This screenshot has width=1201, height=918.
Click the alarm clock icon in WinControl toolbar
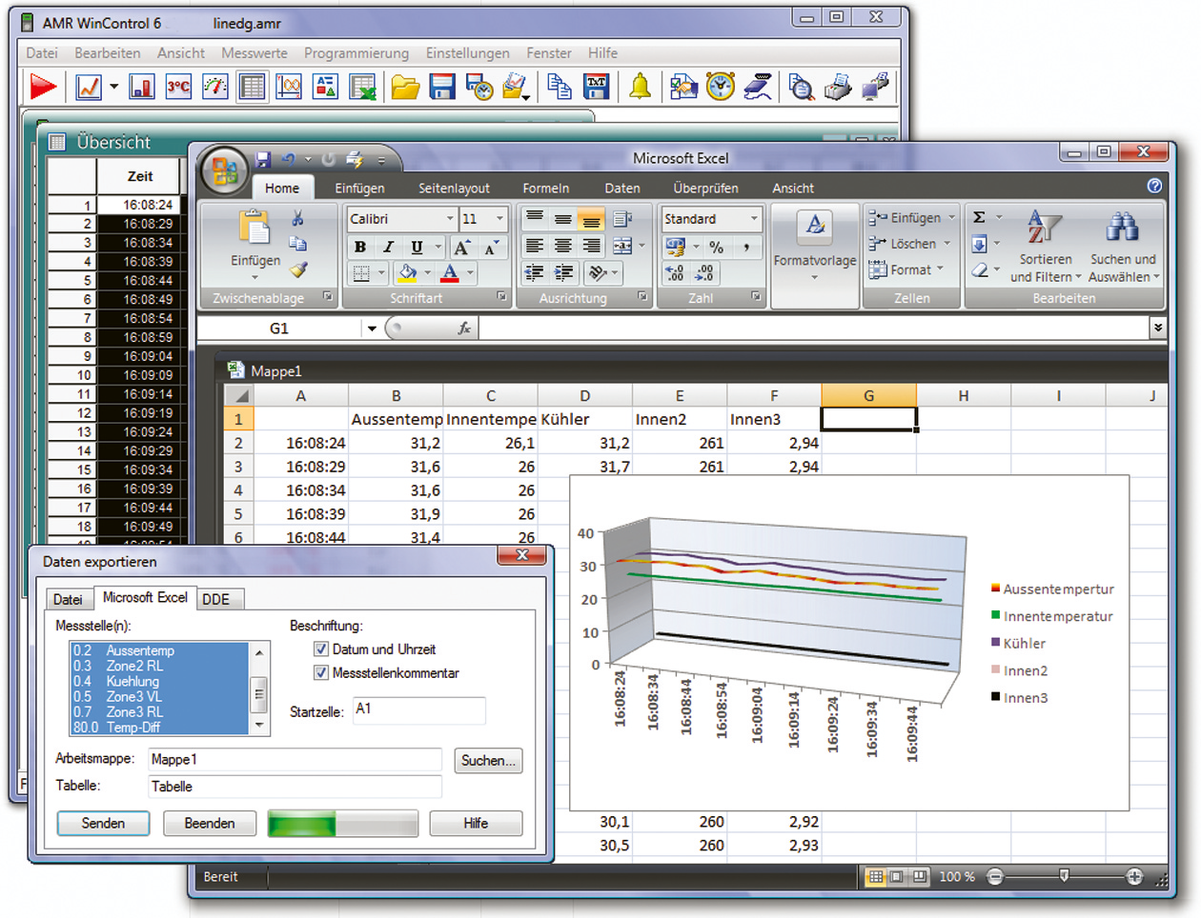pos(721,87)
